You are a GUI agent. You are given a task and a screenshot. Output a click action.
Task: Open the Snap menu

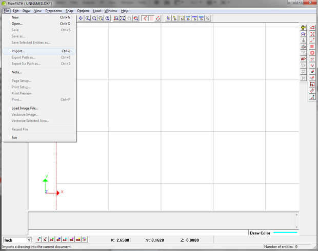pos(69,11)
